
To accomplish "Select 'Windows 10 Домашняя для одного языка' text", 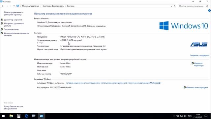I will click(x=55, y=22).
